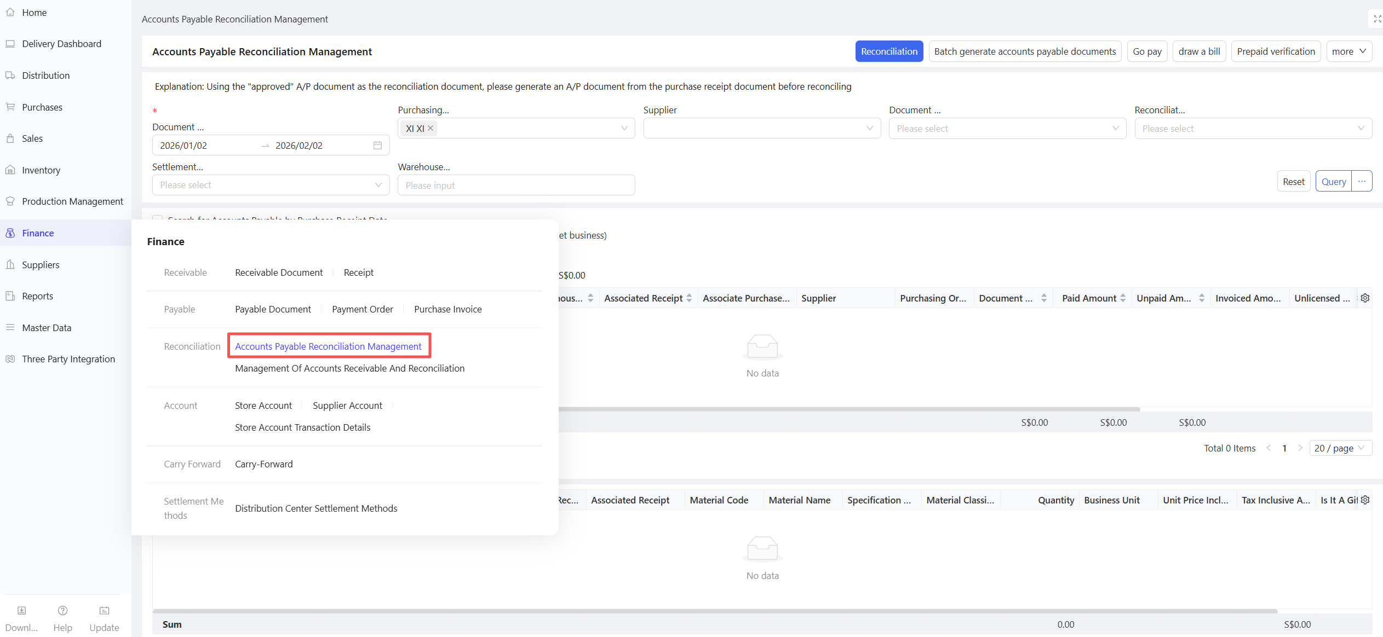Click the Update icon at bottom left
The image size is (1383, 637).
pyautogui.click(x=104, y=610)
